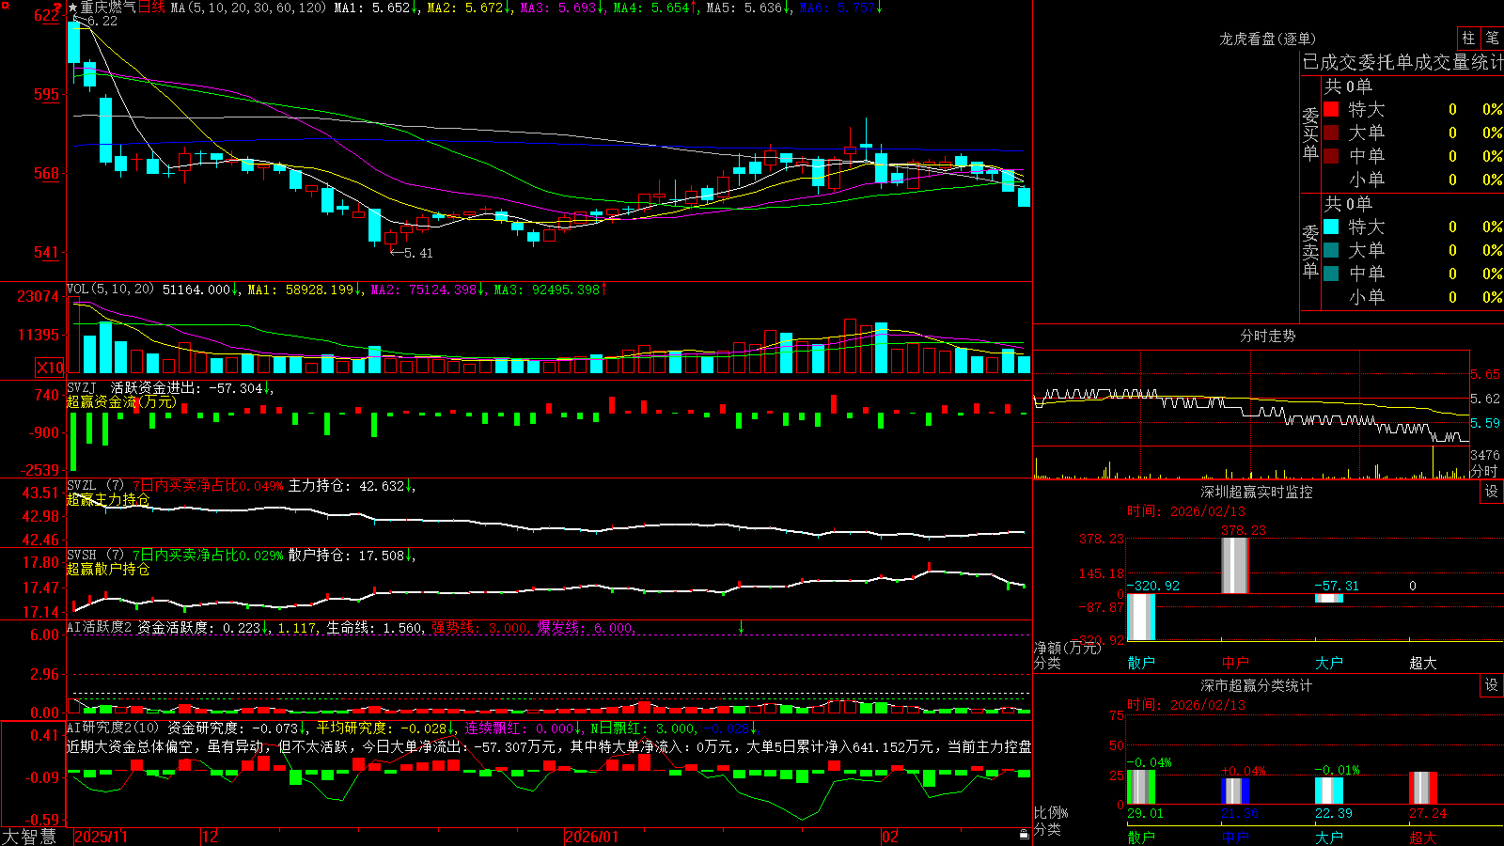Click the small red square icon in top-left corner
This screenshot has height=846, width=1504.
tap(5, 6)
